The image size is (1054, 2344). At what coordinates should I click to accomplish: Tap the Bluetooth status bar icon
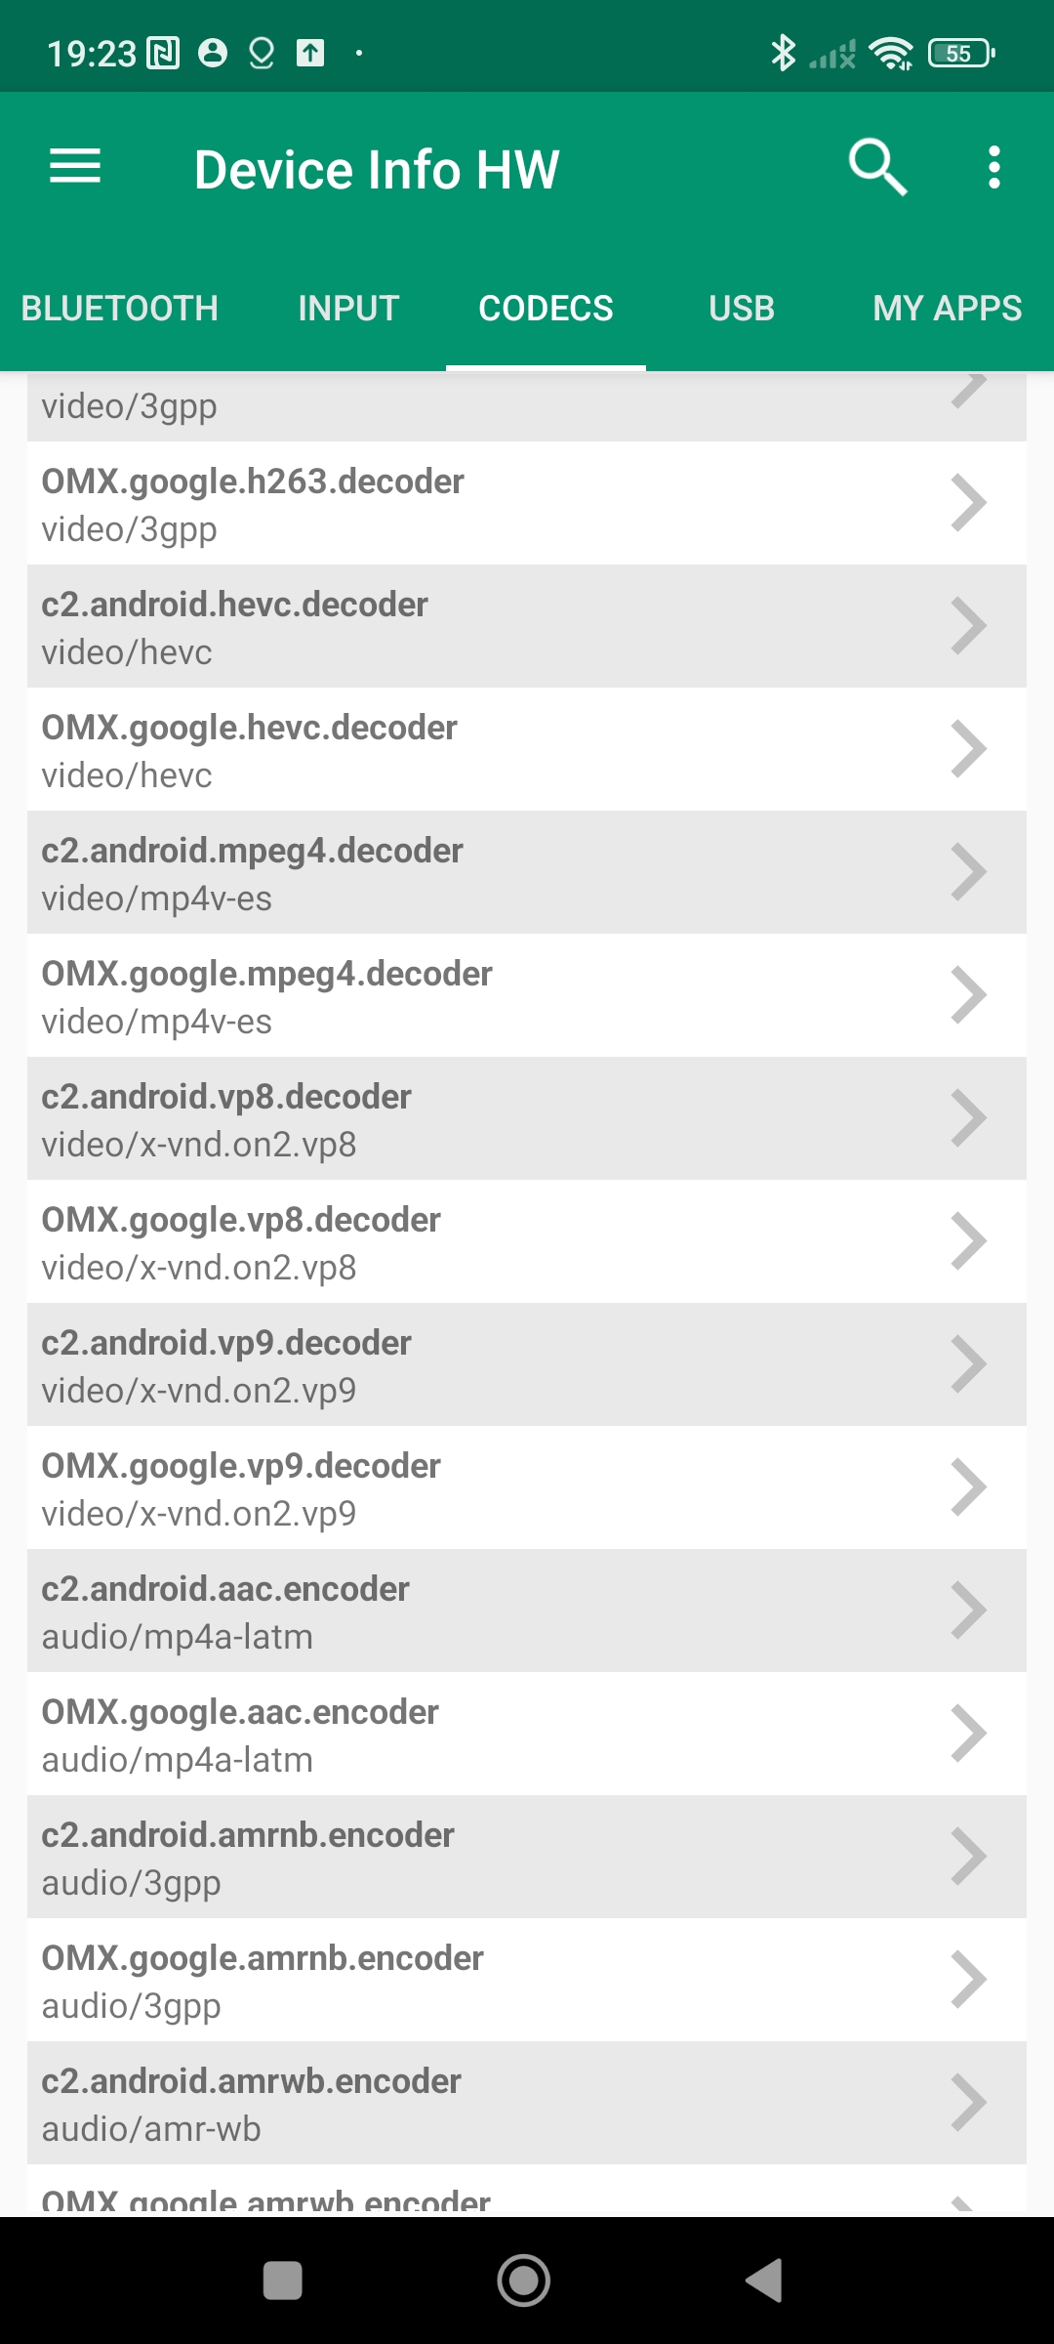tap(783, 53)
